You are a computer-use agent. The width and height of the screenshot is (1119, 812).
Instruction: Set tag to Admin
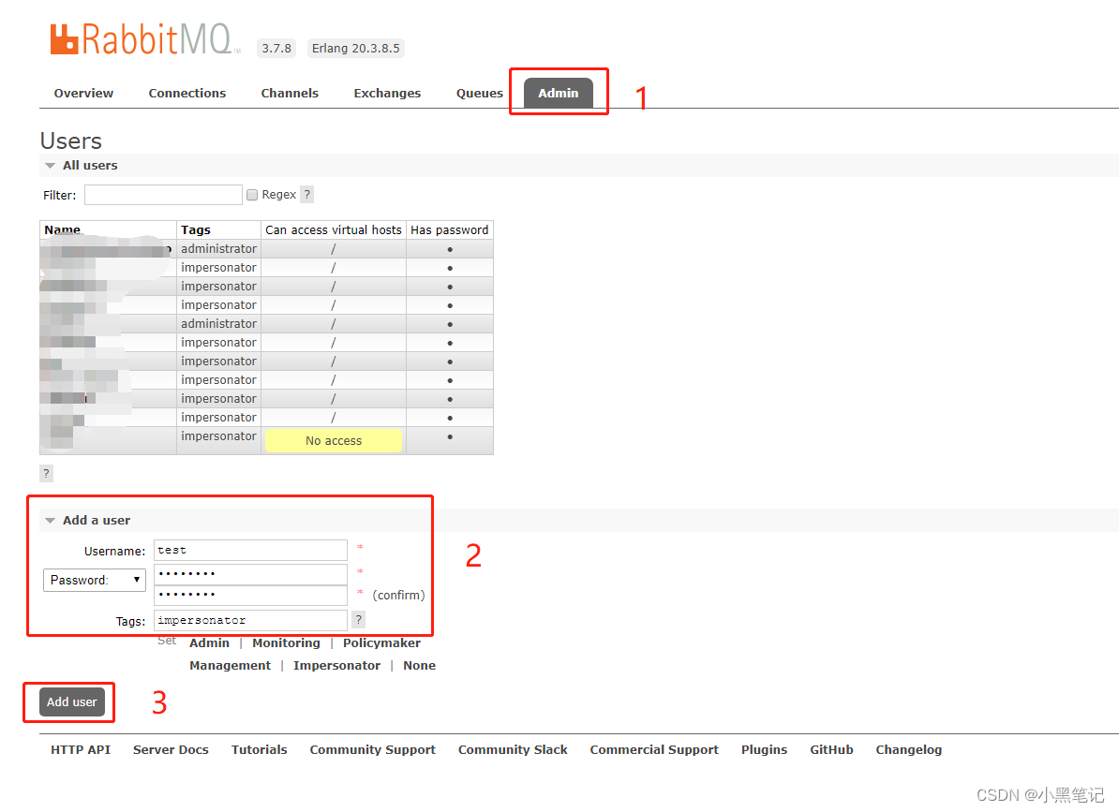[x=209, y=643]
